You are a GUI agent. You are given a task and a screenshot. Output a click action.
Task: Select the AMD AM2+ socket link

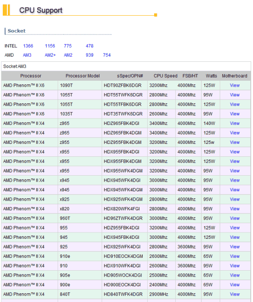click(x=50, y=55)
